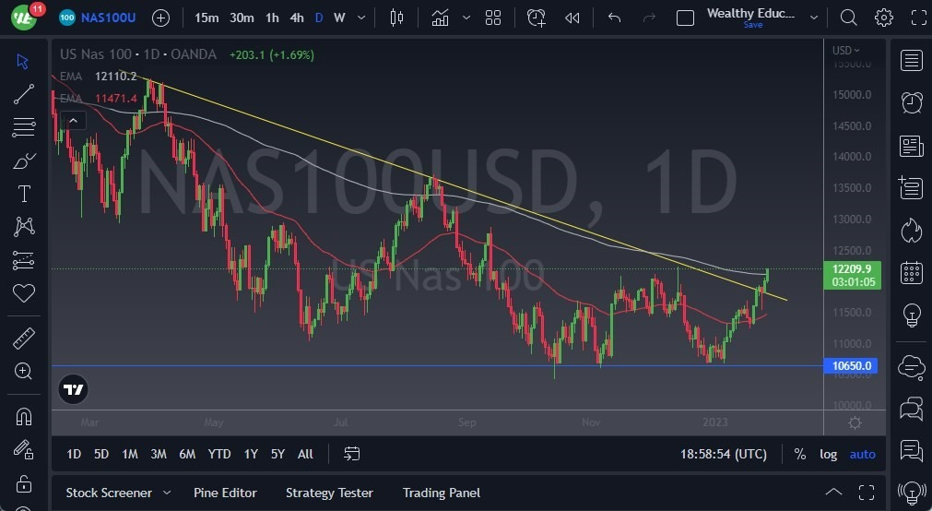Set date range to All
Image resolution: width=932 pixels, height=511 pixels.
click(305, 454)
